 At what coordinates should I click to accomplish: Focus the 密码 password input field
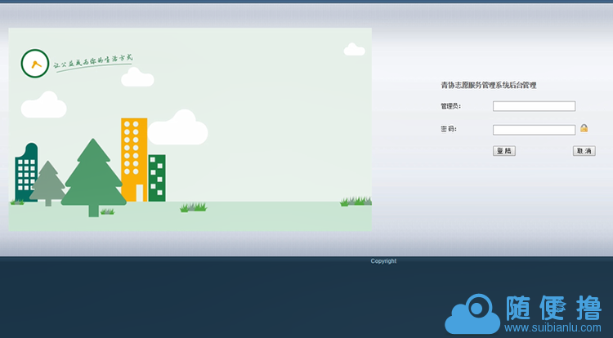pyautogui.click(x=534, y=129)
